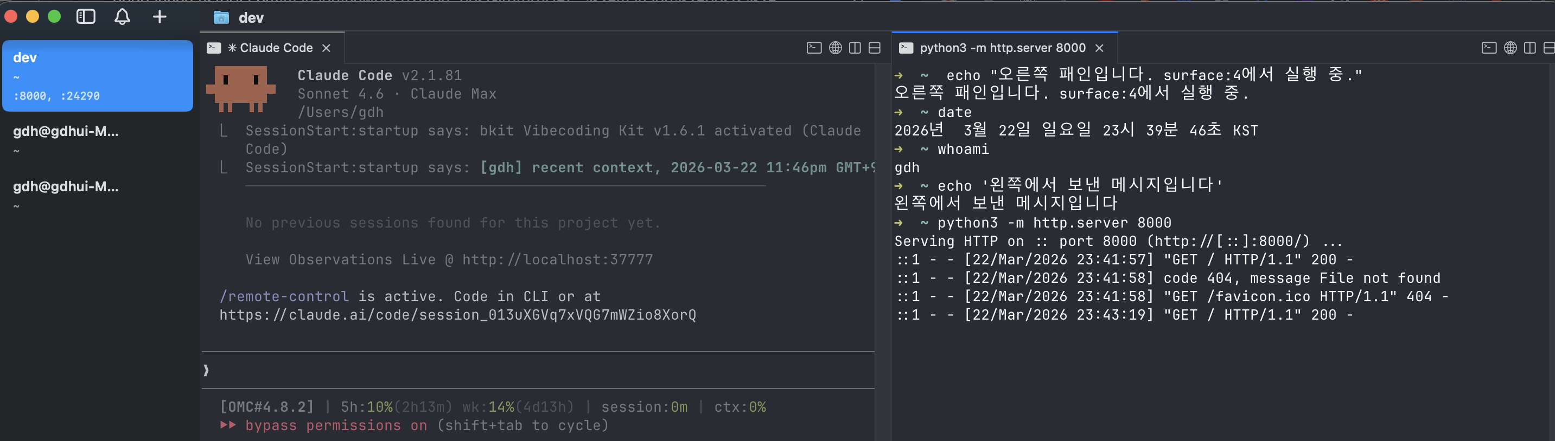Screen dimensions: 1555x441
Task: Split right pane horizontally
Action: pos(1549,48)
